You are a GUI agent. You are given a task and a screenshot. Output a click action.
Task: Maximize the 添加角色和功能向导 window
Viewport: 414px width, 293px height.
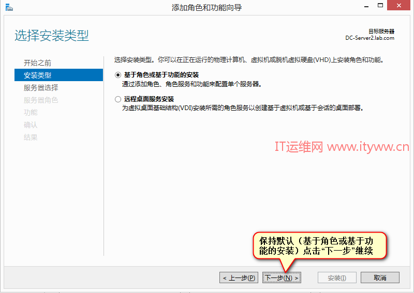(380, 5)
